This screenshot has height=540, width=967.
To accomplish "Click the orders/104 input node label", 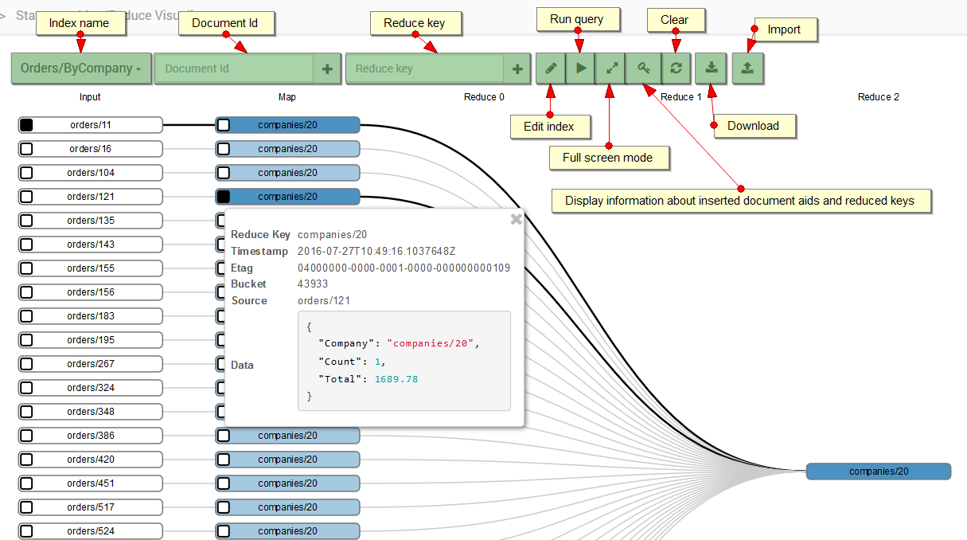I will point(91,173).
